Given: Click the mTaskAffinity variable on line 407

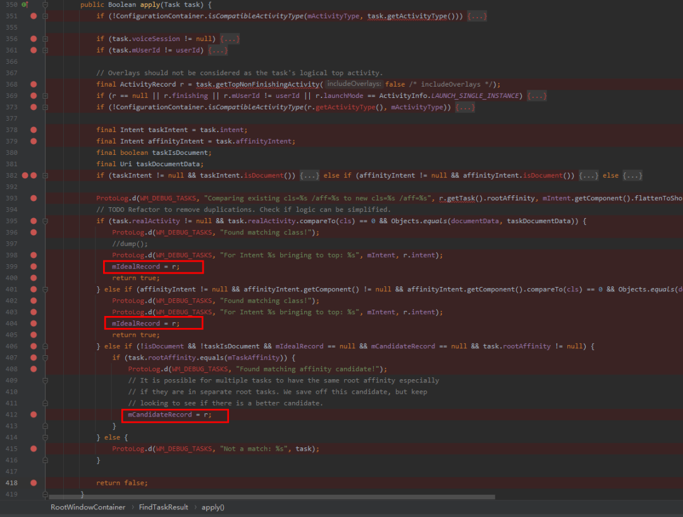Looking at the screenshot, I should [x=254, y=358].
